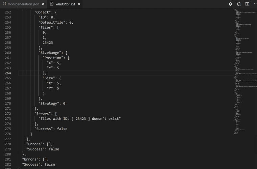The height and width of the screenshot is (169, 257).
Task: Split the editor with the layout icon
Action: click(x=247, y=4)
